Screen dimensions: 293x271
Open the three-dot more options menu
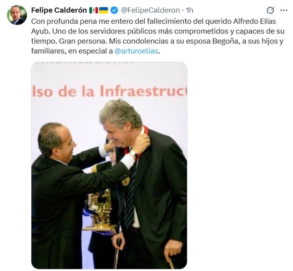[x=284, y=10]
